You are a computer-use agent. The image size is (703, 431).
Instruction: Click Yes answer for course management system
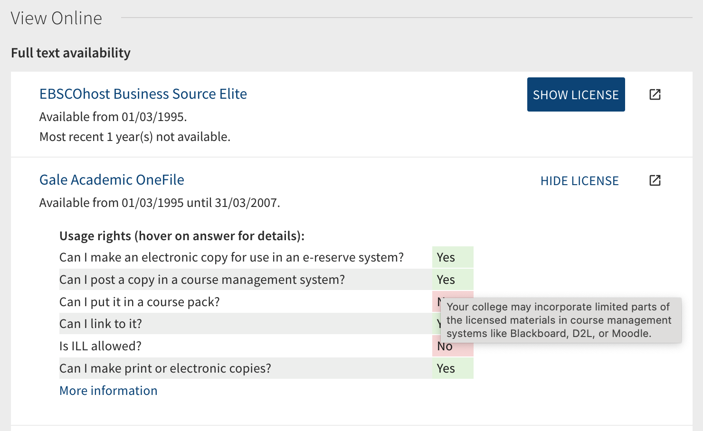tap(453, 280)
